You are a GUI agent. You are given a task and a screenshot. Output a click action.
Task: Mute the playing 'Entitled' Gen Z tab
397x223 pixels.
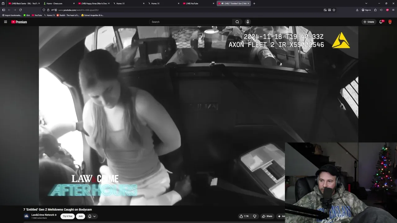(x=222, y=3)
